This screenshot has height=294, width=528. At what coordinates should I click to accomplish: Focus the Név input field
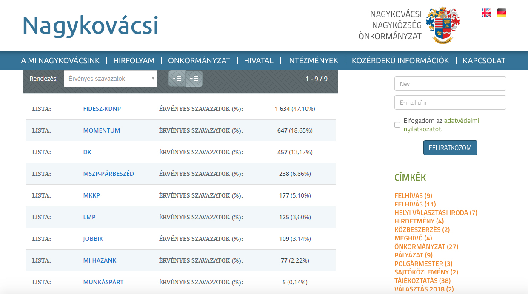(x=450, y=84)
